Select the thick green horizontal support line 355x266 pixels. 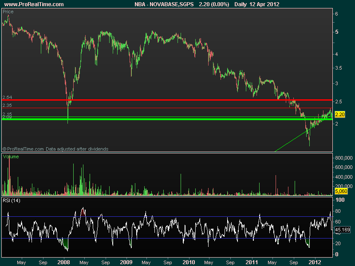click(167, 119)
